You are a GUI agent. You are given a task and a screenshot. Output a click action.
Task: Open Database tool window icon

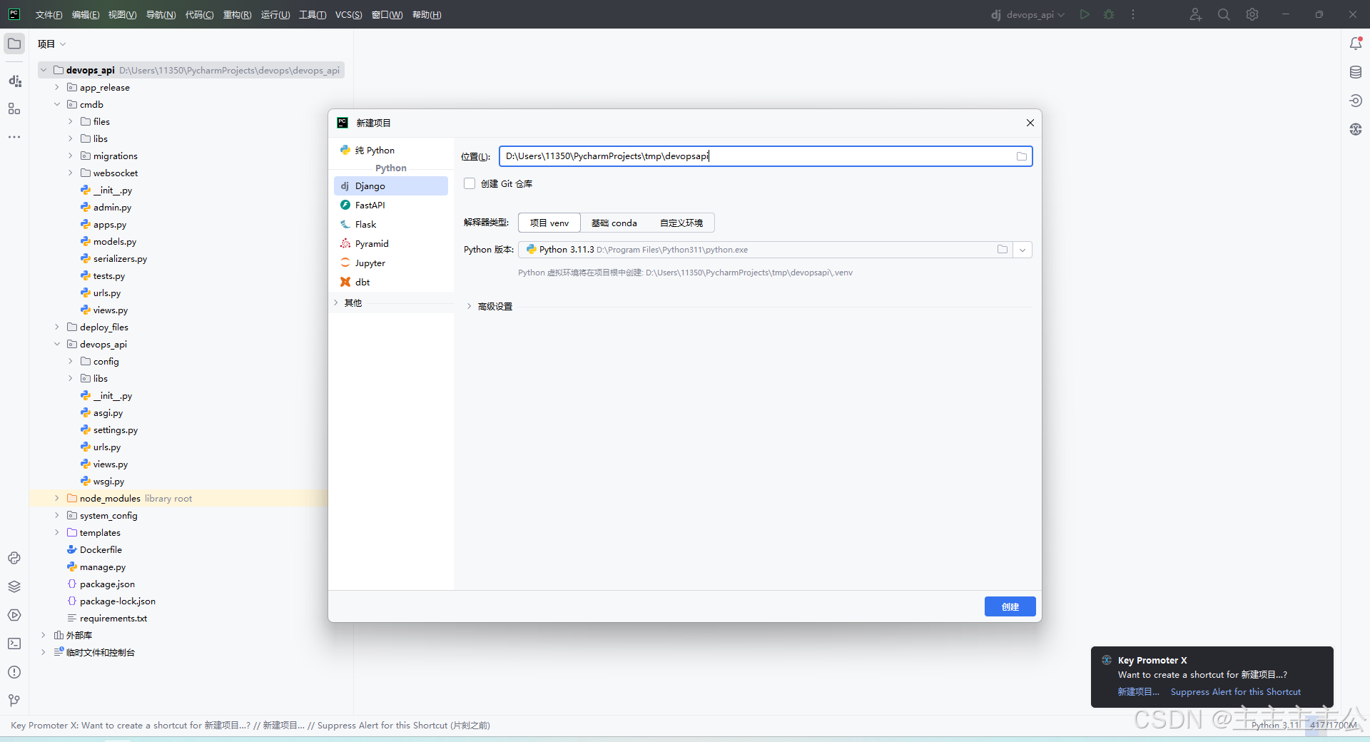(x=1356, y=72)
